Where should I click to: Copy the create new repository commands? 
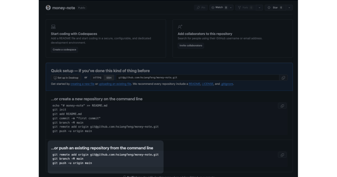click(x=282, y=106)
